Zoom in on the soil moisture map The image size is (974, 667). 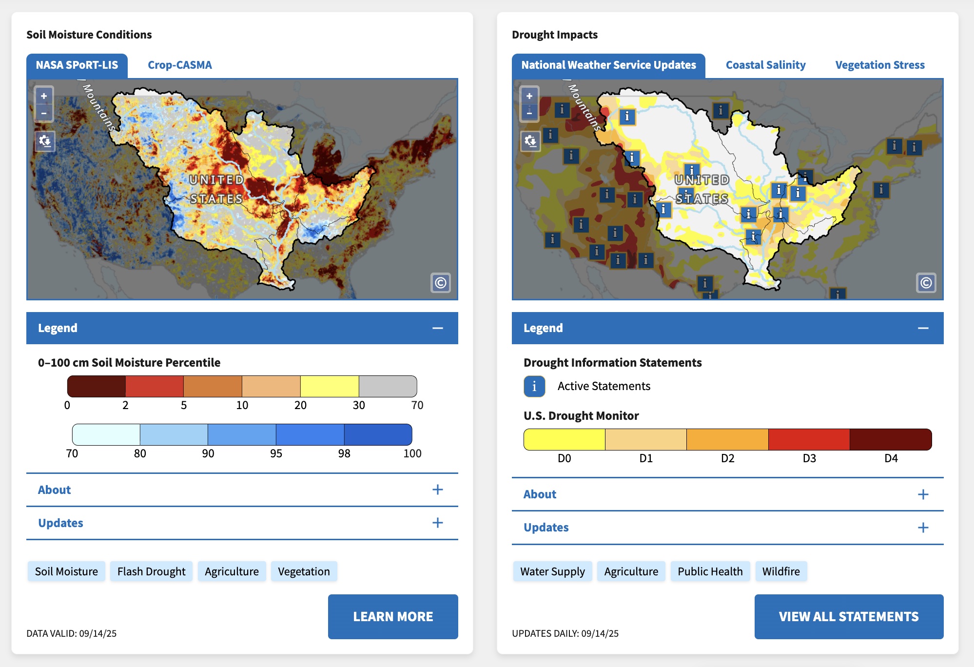pos(44,96)
